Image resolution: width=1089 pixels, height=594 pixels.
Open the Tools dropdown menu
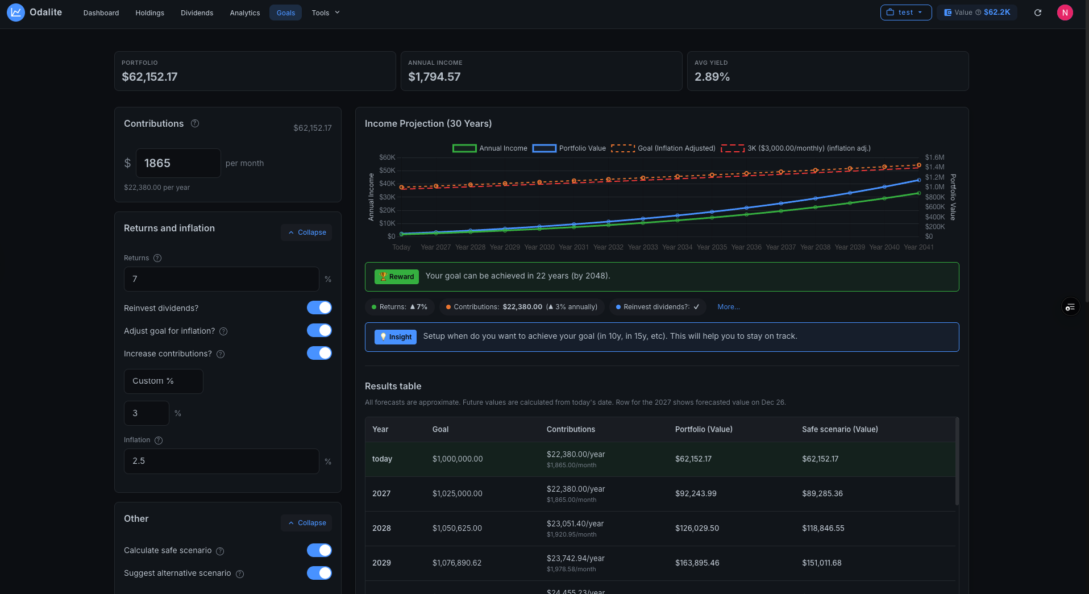[326, 13]
